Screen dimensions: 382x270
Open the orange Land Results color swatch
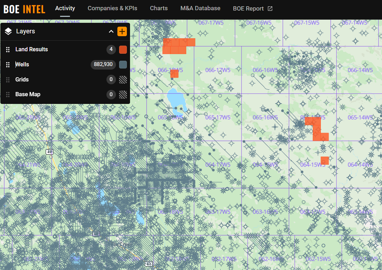(123, 50)
